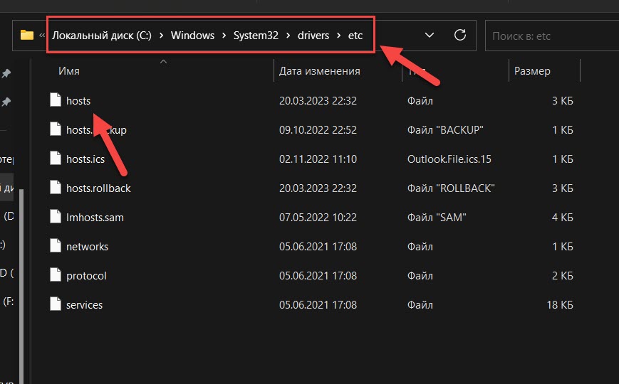Select lmhosts.sam file
Screen dimensions: 619x384
pyautogui.click(x=95, y=218)
